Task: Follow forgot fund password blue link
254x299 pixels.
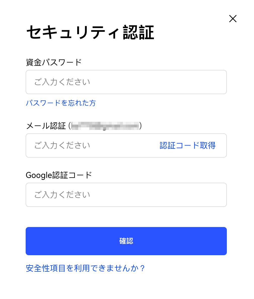Action: (61, 103)
